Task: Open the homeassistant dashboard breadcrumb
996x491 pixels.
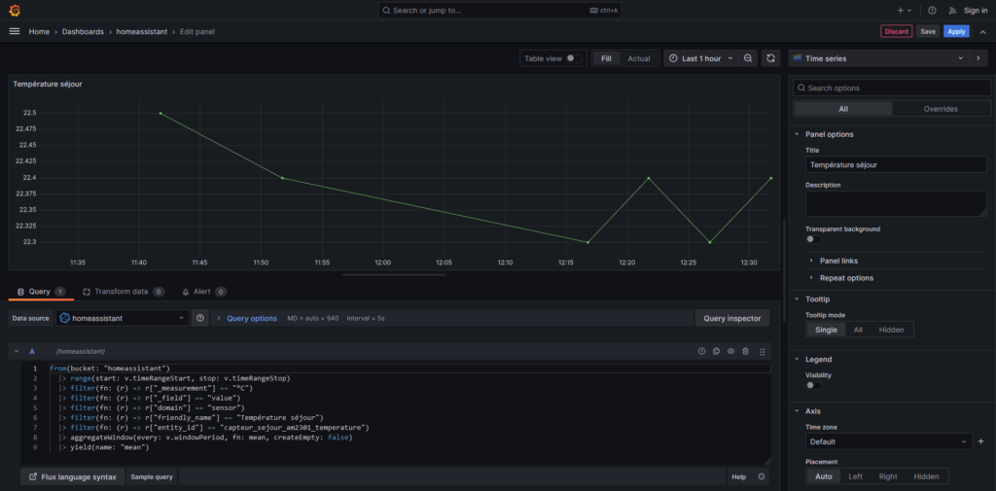Action: coord(142,31)
